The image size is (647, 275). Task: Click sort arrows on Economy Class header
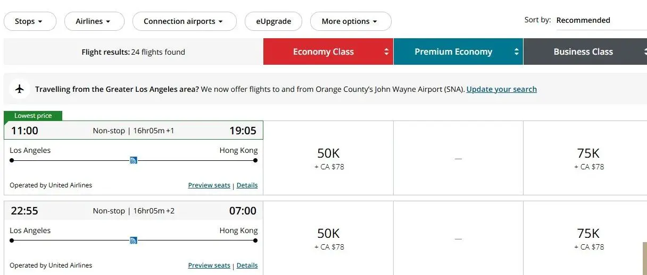[x=386, y=52]
